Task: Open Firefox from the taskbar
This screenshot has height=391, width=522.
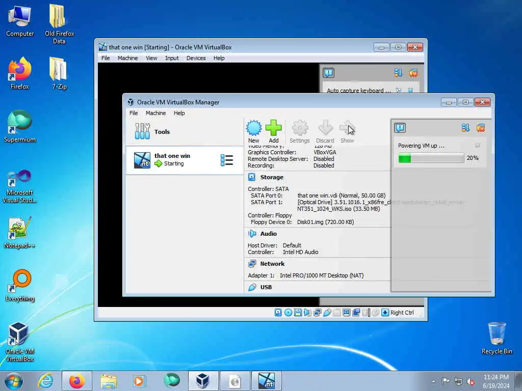Action: [77, 381]
